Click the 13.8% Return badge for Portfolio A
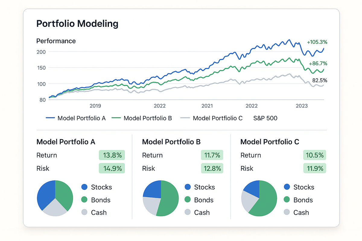The width and height of the screenshot is (362, 241). point(112,155)
